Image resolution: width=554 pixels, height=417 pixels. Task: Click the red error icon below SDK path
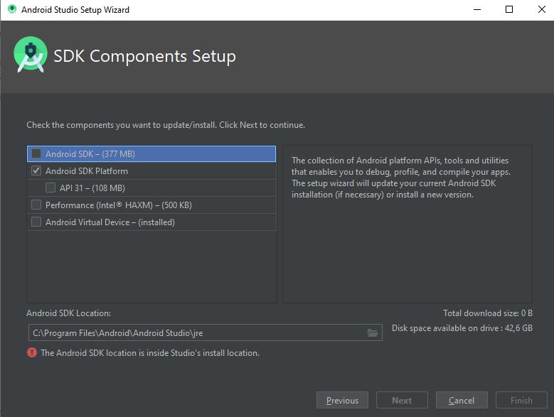pyautogui.click(x=32, y=352)
